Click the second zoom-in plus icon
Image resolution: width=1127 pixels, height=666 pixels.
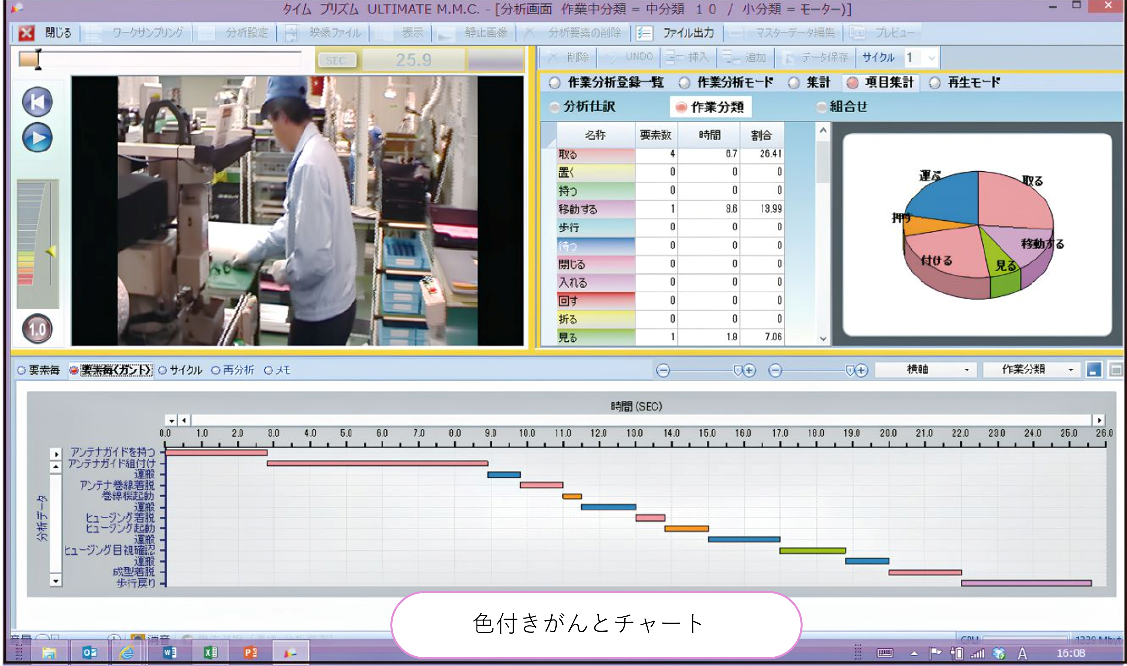tap(861, 371)
